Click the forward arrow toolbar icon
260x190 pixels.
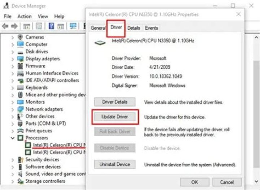tap(14, 26)
